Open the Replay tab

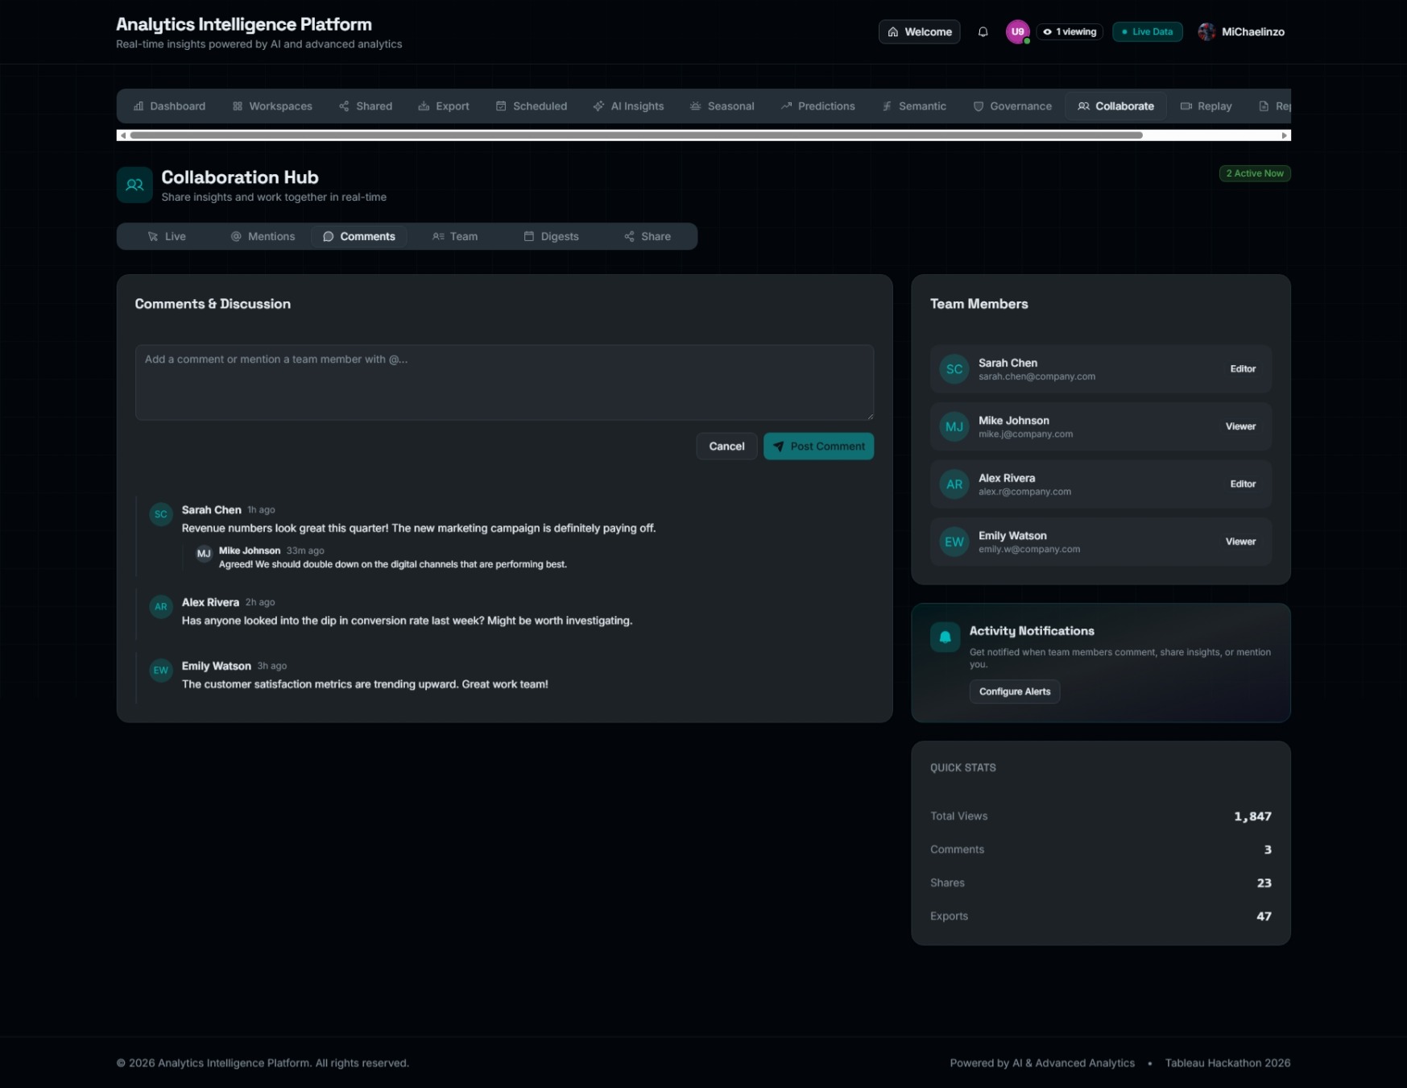[x=1206, y=106]
